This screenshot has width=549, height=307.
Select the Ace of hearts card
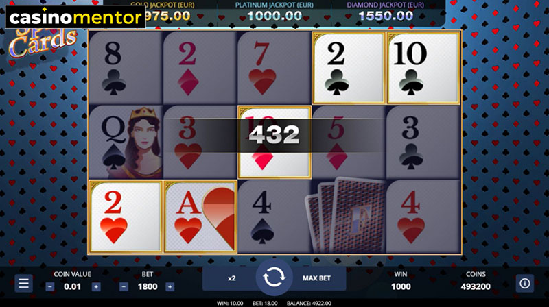[200, 217]
